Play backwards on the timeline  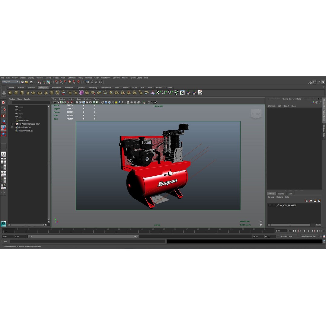point(304,231)
